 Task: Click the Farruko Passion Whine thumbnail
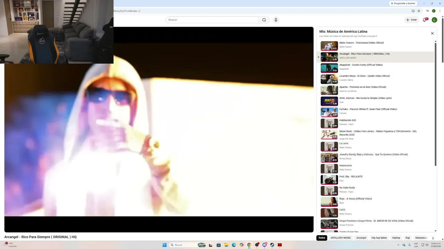(x=329, y=112)
